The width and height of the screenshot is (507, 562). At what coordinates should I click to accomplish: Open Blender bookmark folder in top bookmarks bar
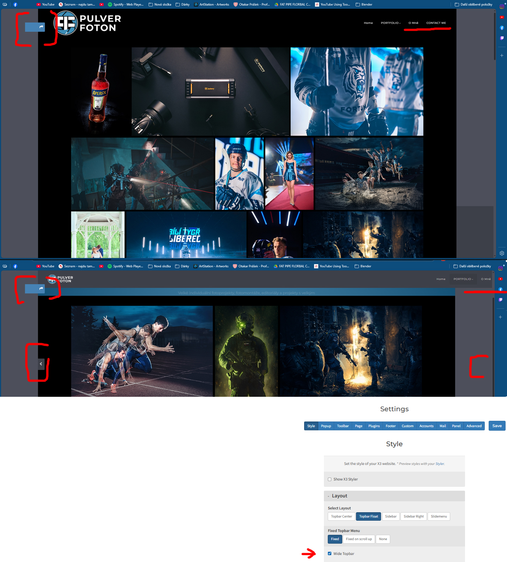(364, 5)
